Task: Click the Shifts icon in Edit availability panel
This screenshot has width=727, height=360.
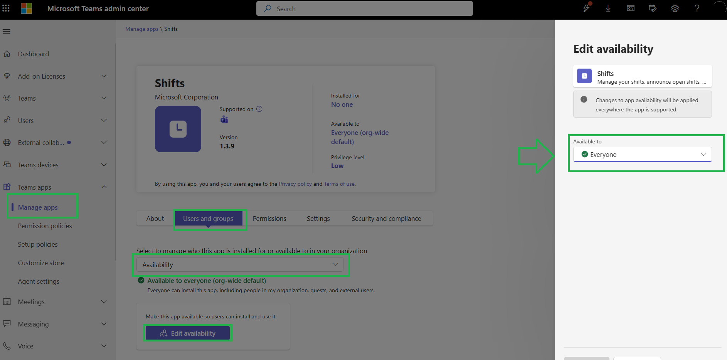Action: click(584, 76)
